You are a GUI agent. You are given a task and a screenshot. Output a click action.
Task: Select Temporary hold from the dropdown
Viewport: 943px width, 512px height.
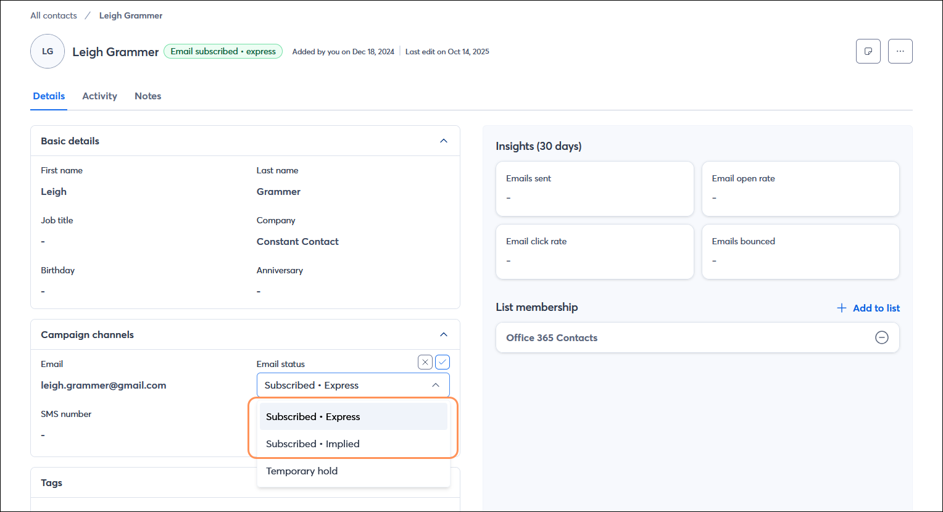tap(302, 471)
